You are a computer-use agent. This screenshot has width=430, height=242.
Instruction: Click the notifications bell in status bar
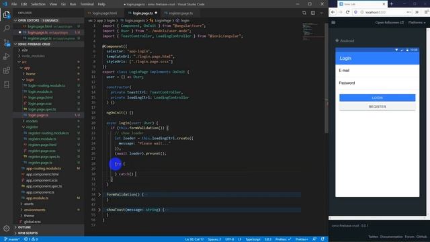(322, 239)
